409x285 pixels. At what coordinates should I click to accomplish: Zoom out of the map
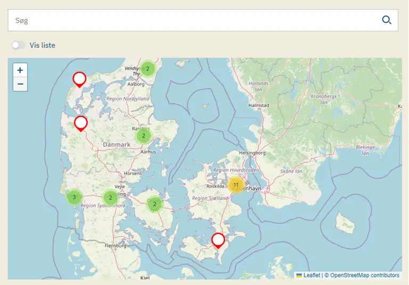click(x=20, y=84)
